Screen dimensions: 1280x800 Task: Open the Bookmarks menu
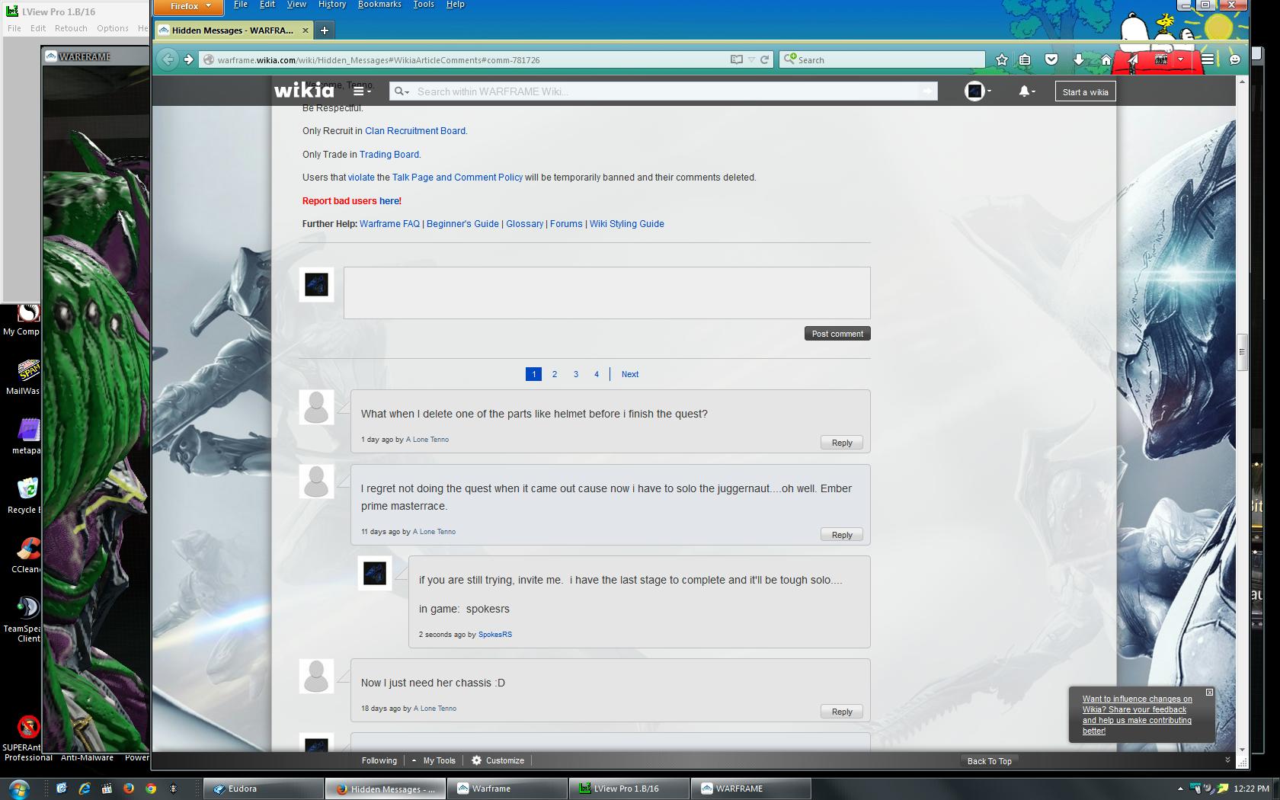click(379, 5)
